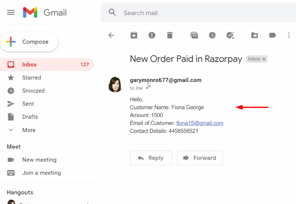296x204 pixels.
Task: Open the fiona15@gmail.com email link
Action: pyautogui.click(x=200, y=123)
